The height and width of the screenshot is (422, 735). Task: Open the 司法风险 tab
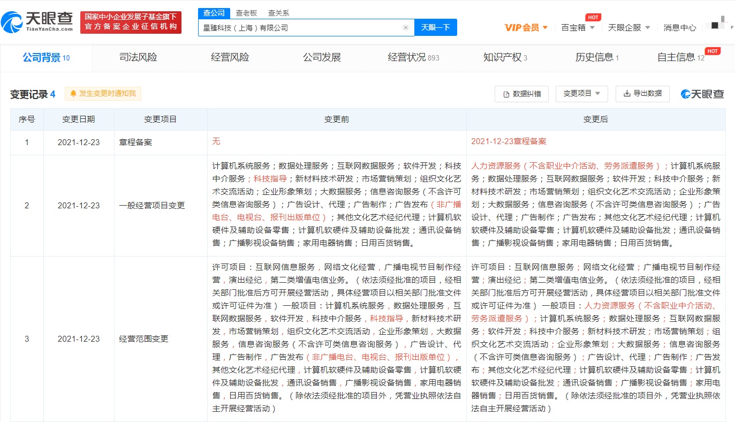click(x=138, y=57)
